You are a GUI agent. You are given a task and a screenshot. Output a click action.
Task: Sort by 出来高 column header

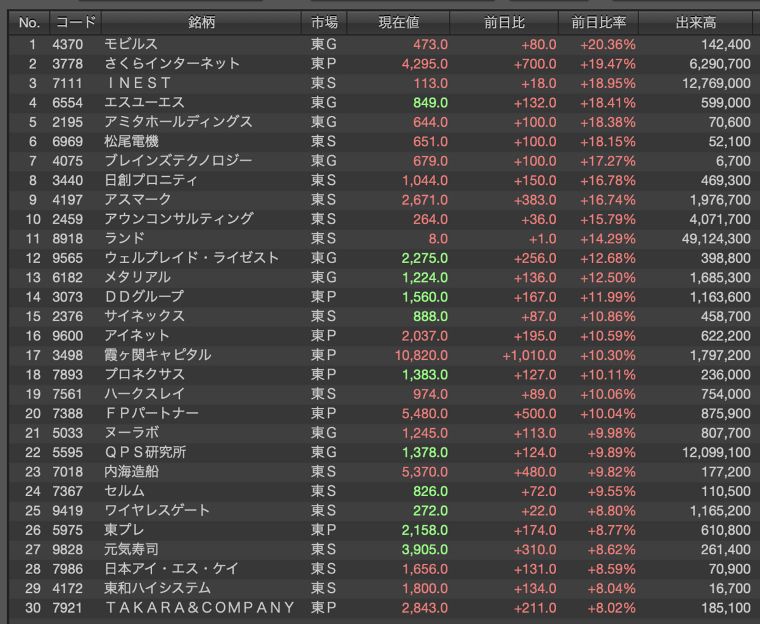[x=696, y=23]
